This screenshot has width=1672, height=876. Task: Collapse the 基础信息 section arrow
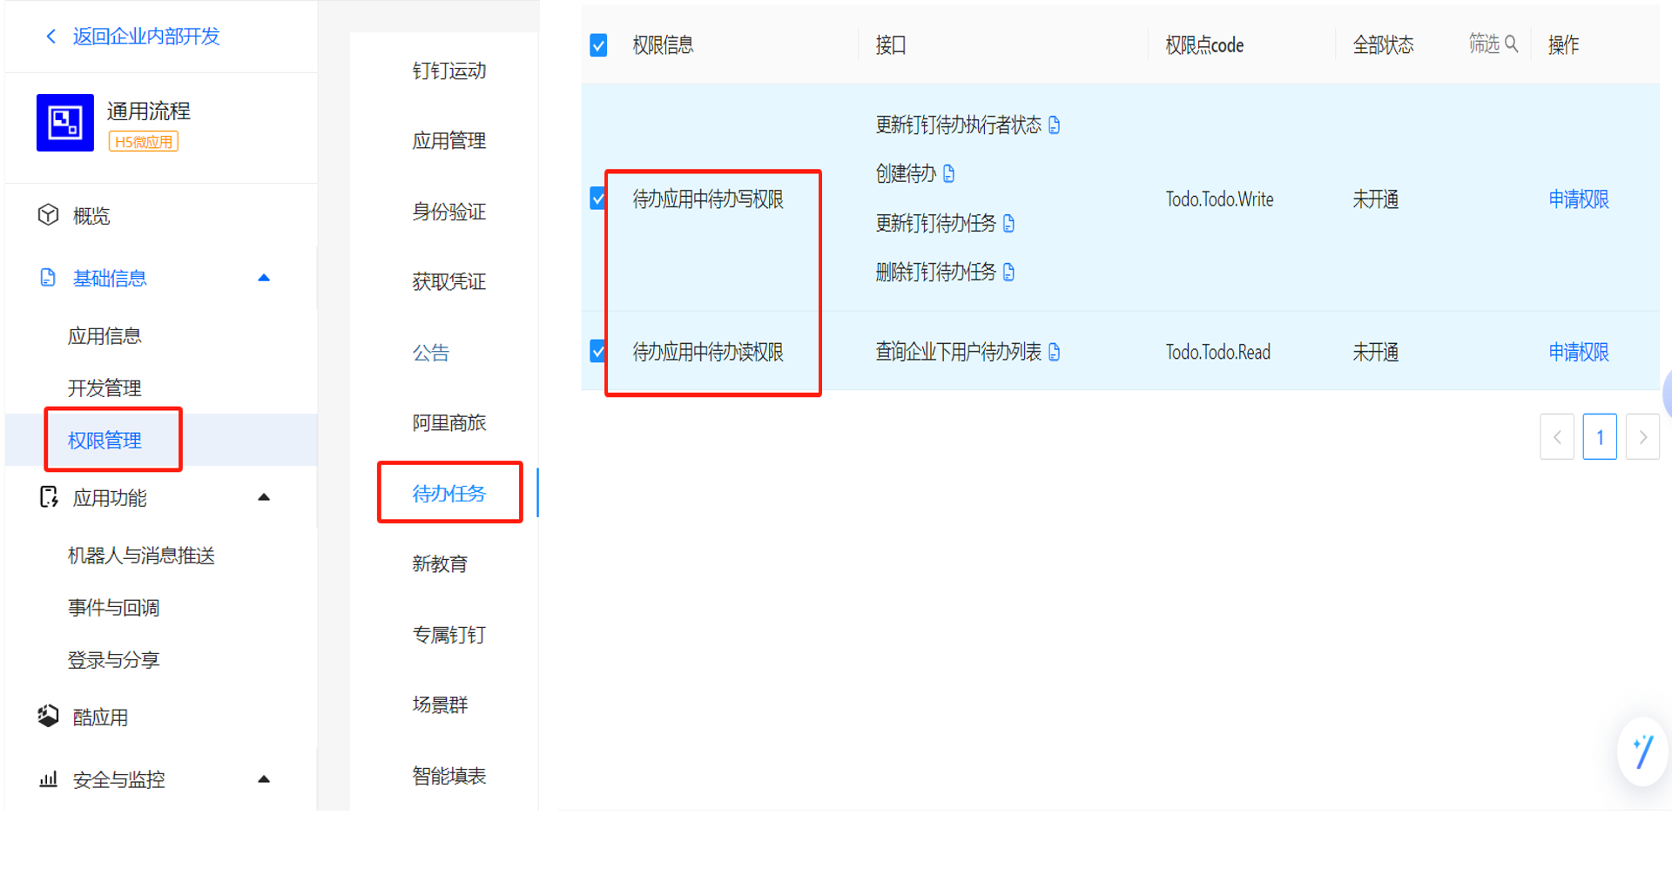[x=264, y=278]
